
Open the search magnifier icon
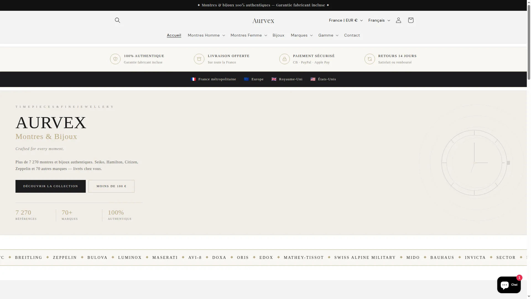[117, 20]
